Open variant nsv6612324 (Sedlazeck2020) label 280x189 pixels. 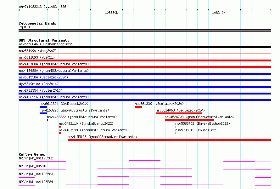64,104
